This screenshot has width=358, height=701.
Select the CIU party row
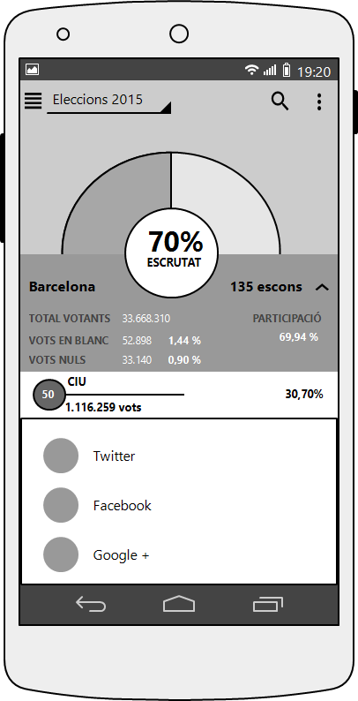point(179,395)
